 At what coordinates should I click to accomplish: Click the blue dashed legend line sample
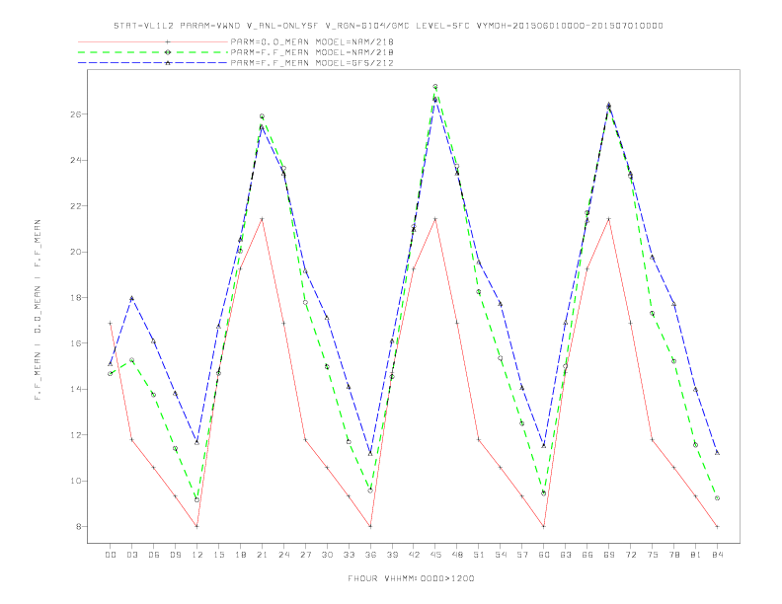pyautogui.click(x=153, y=63)
